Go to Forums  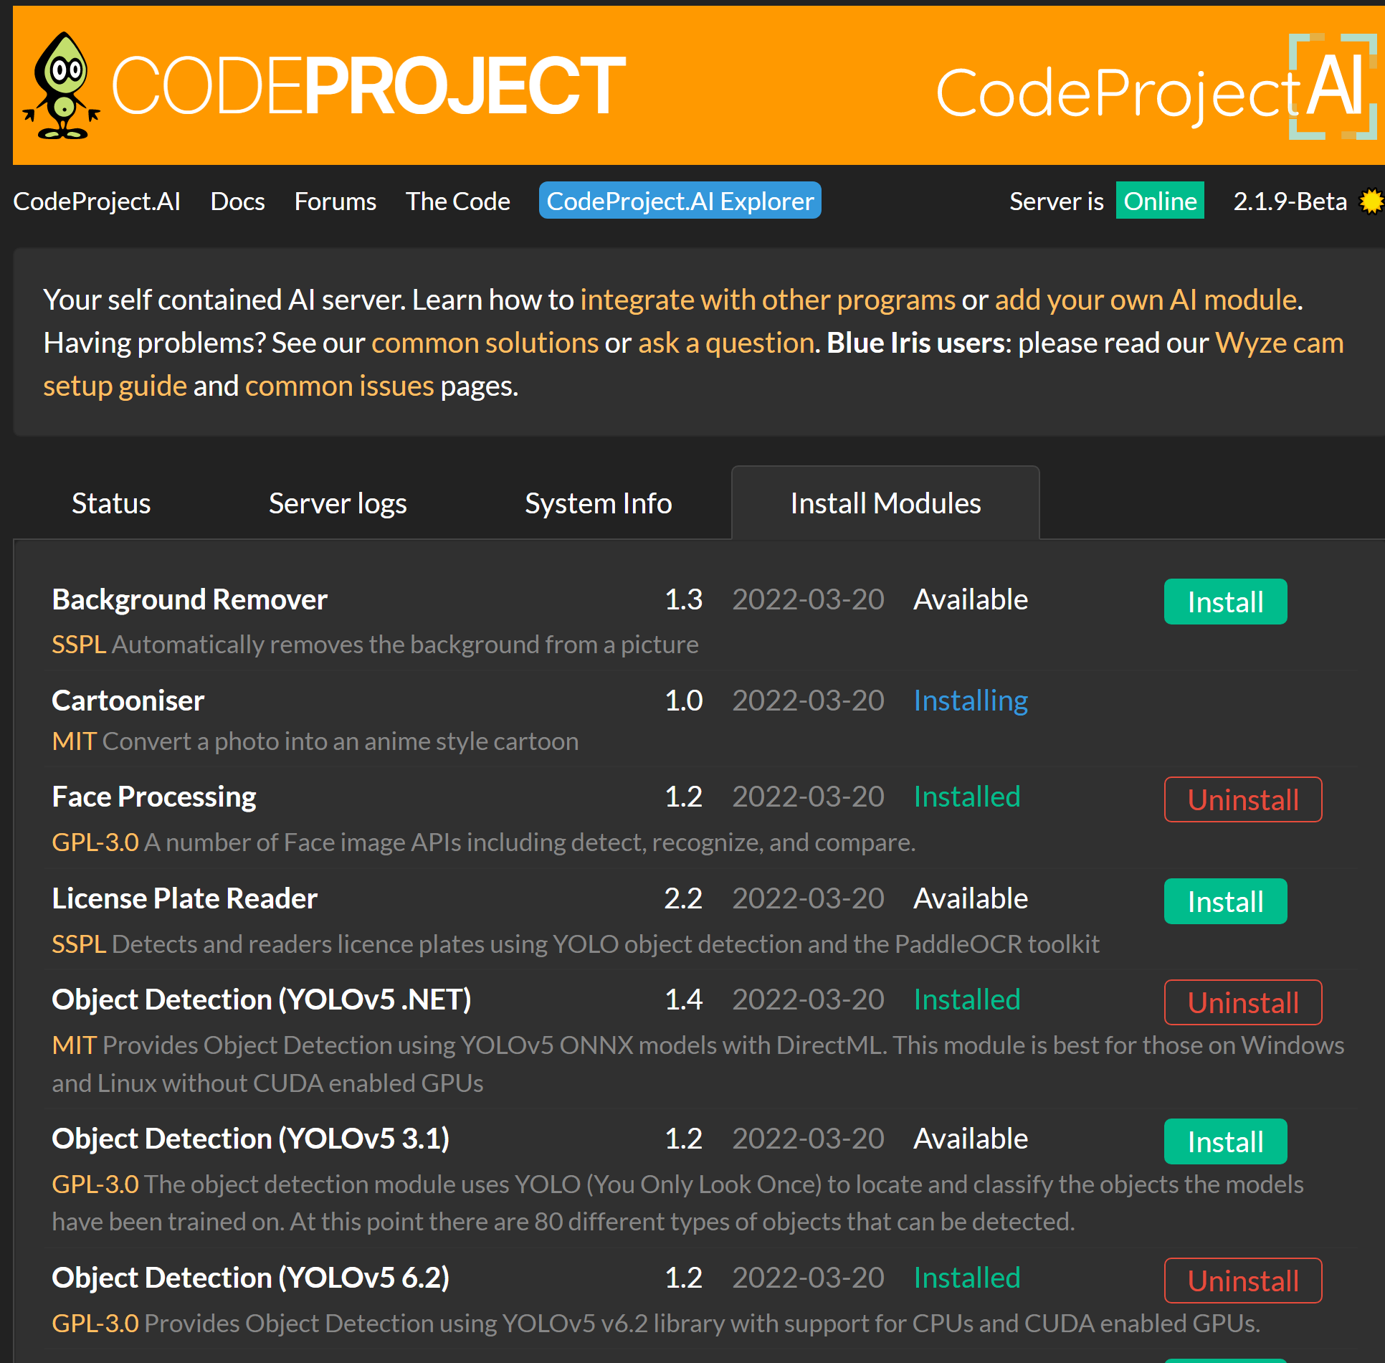point(335,201)
